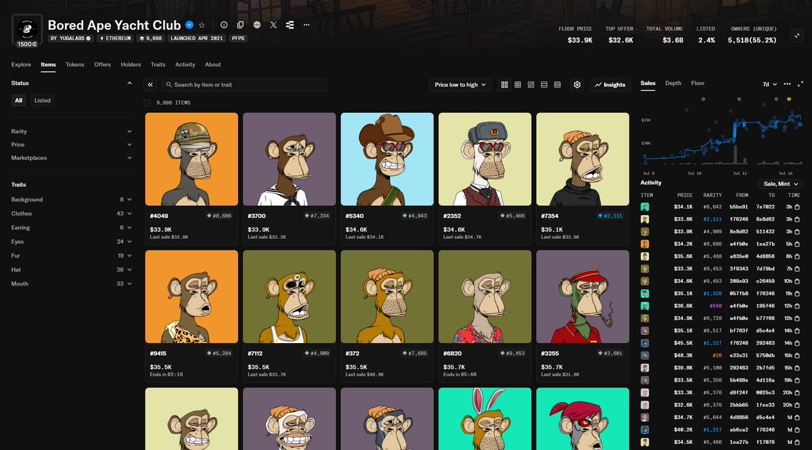Viewport: 812px width, 450px height.
Task: Open the three-dot more options menu in the header
Action: (x=307, y=25)
